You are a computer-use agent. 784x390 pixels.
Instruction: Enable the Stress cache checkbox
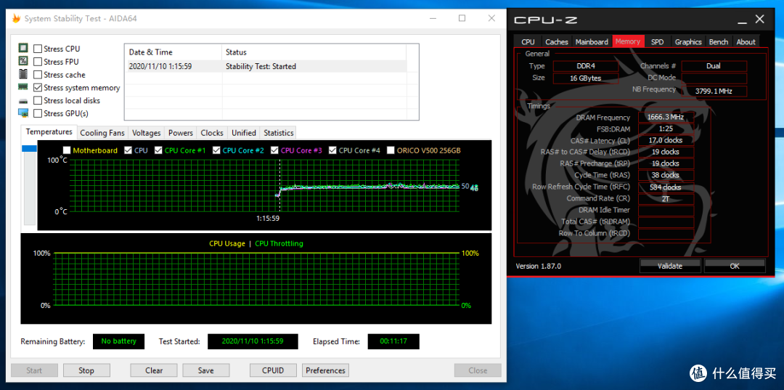(x=38, y=75)
